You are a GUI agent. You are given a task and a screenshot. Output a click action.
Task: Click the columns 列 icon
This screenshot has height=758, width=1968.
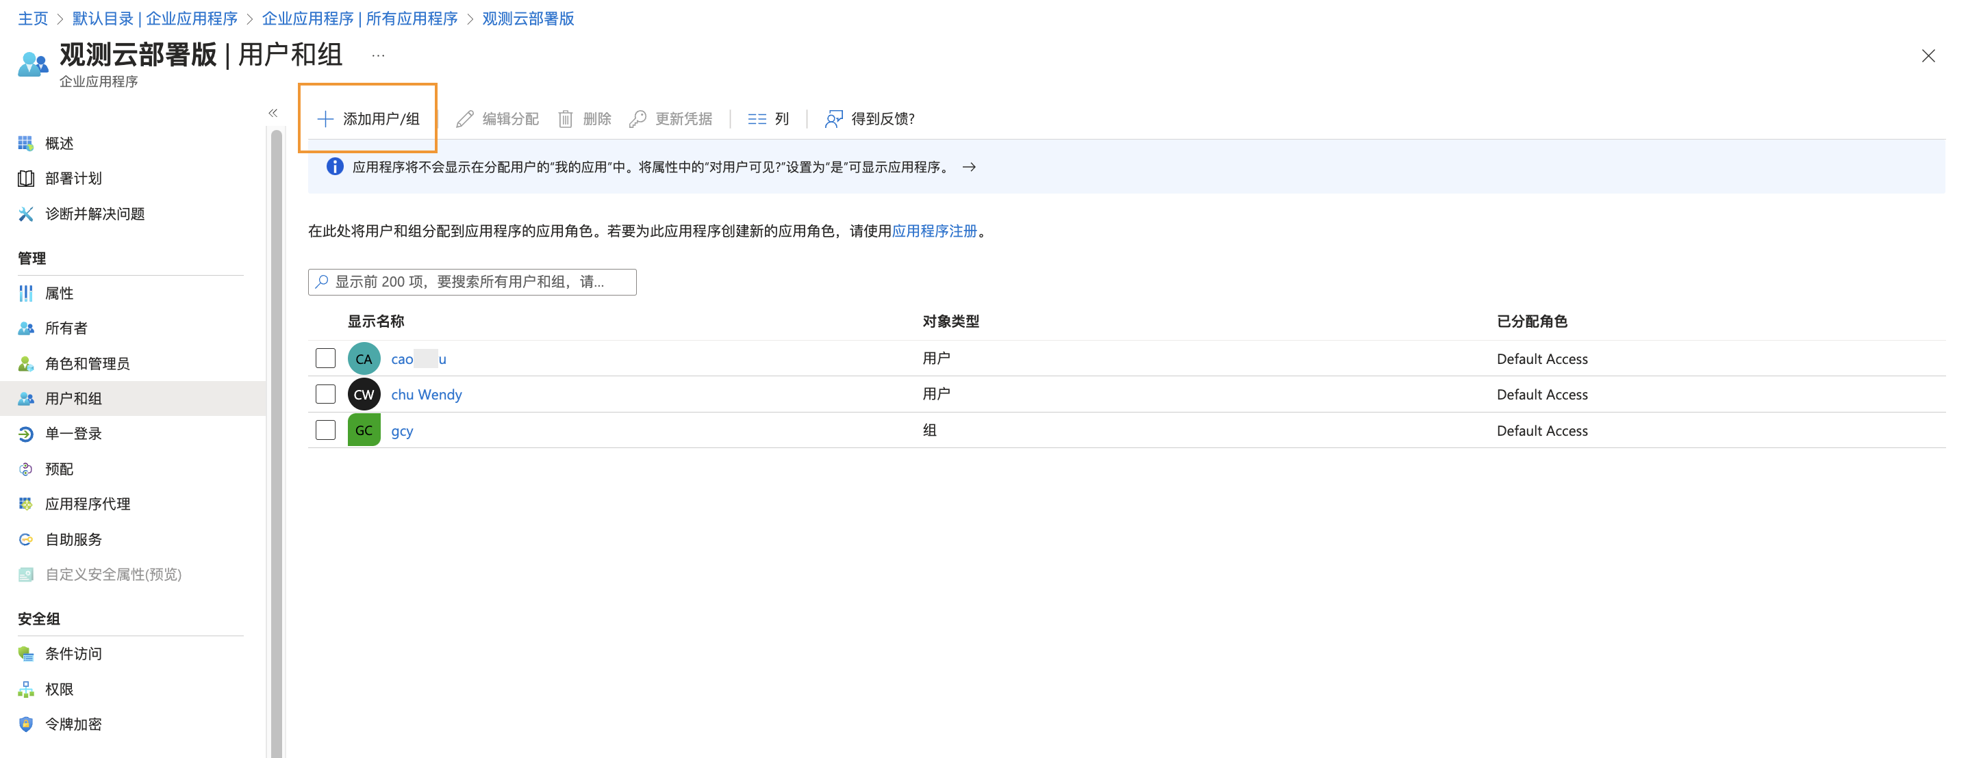[757, 119]
